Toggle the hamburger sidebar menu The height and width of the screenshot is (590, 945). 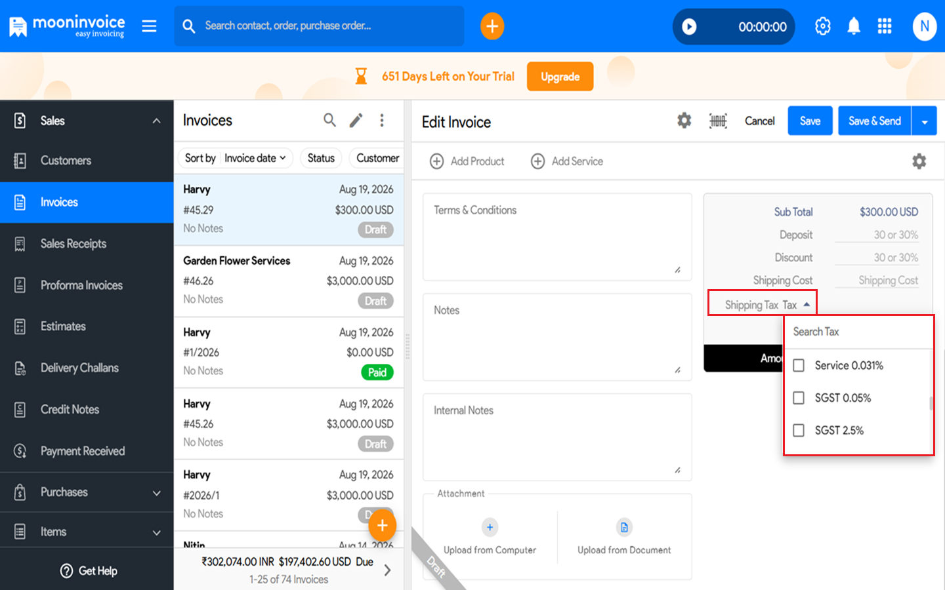[150, 26]
